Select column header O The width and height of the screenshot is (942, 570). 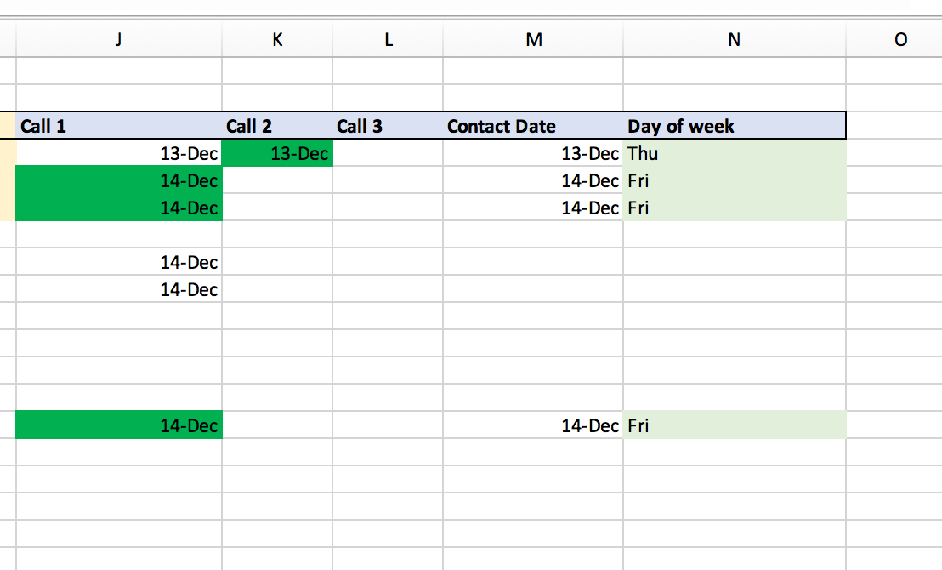(899, 39)
